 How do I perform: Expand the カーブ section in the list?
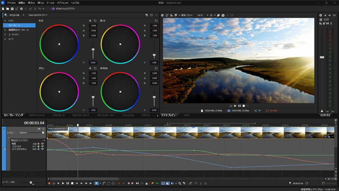point(5,39)
